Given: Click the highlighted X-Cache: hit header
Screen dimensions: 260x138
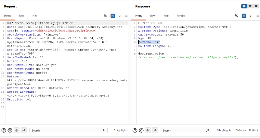Looking at the screenshot, I should click(x=149, y=42).
